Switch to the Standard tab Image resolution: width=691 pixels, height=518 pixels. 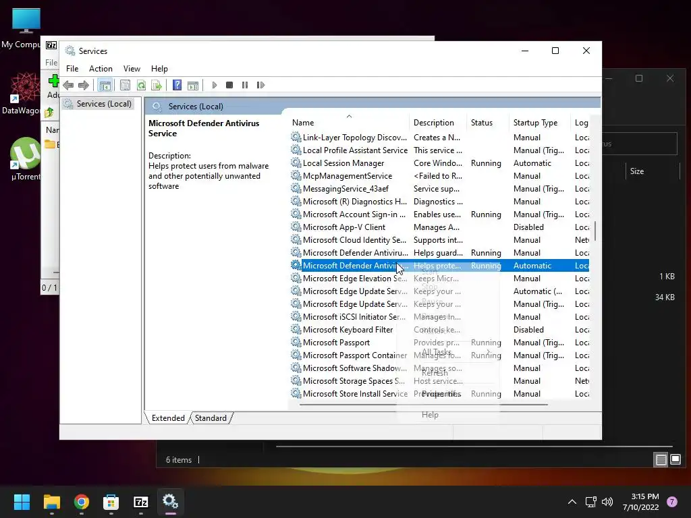[211, 418]
